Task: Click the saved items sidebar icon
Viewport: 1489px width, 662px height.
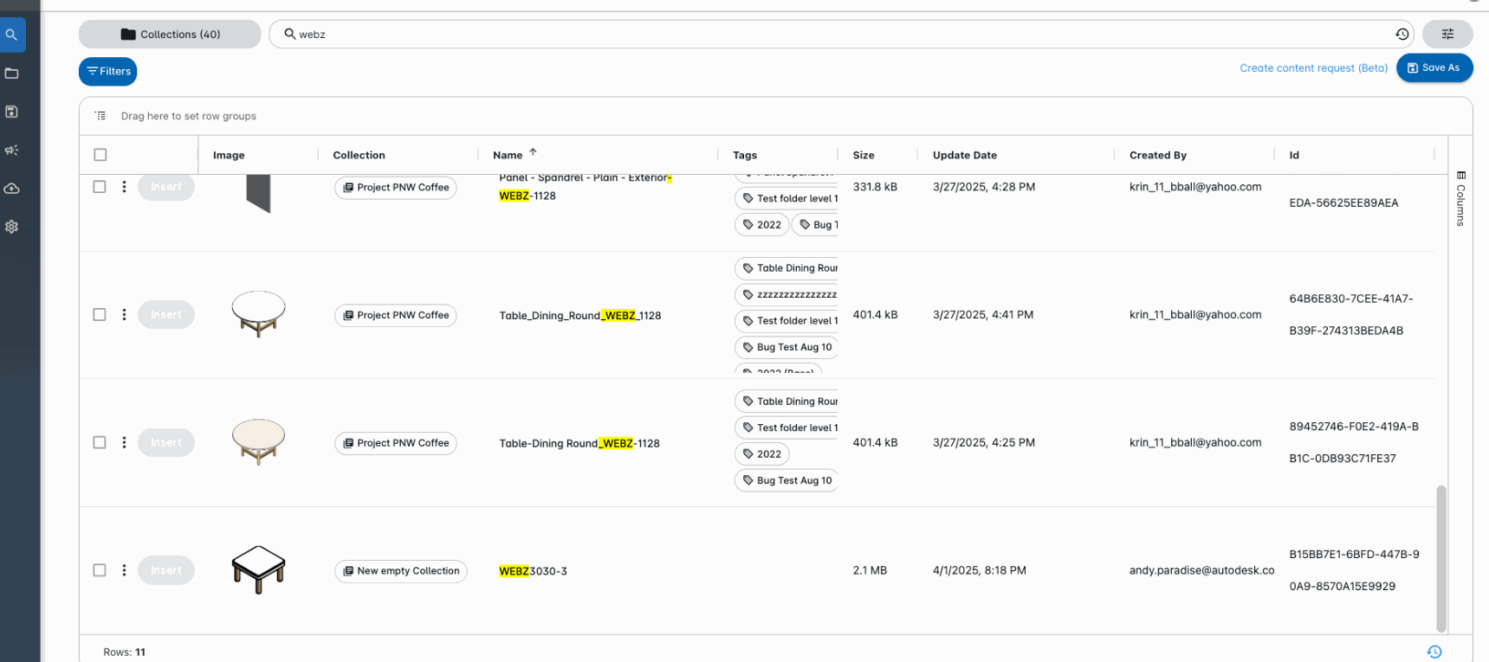Action: (x=12, y=112)
